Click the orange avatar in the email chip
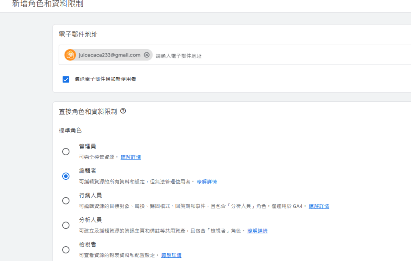 coord(70,55)
